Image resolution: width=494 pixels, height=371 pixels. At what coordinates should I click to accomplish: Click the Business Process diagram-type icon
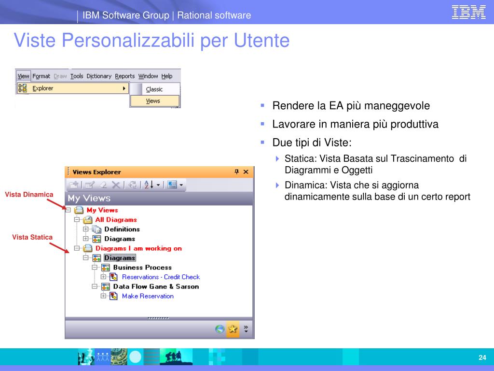106,268
